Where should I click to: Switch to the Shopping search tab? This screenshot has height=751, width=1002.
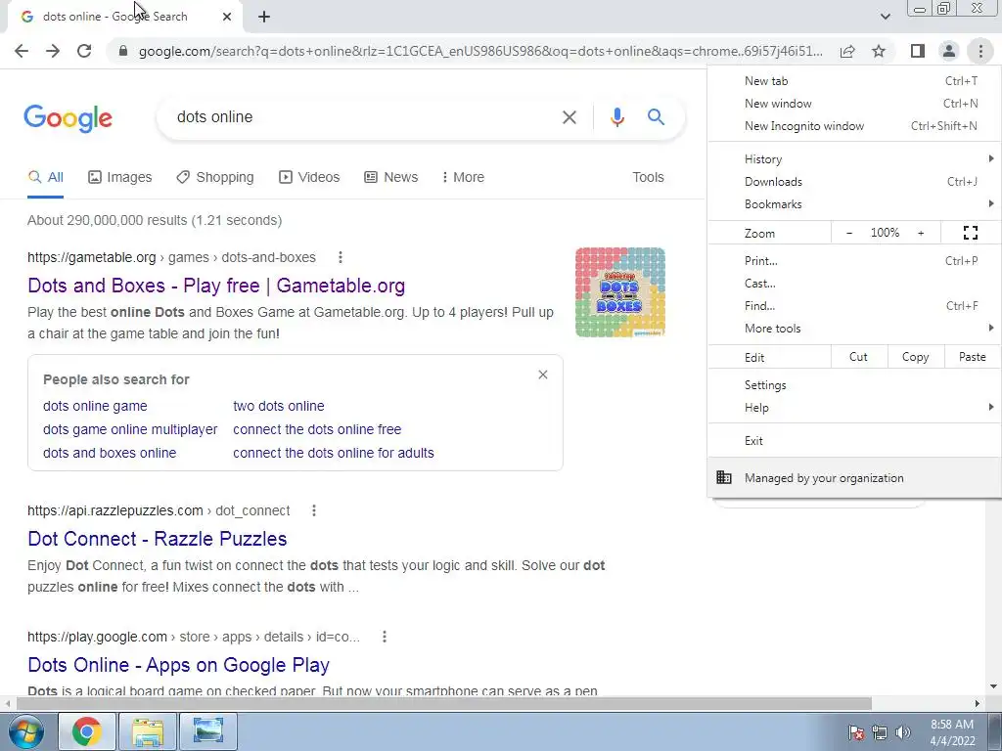pos(215,178)
